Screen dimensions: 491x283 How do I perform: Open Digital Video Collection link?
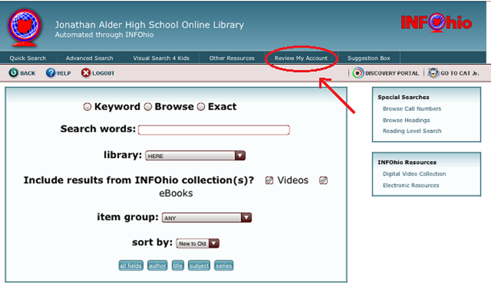pos(414,174)
